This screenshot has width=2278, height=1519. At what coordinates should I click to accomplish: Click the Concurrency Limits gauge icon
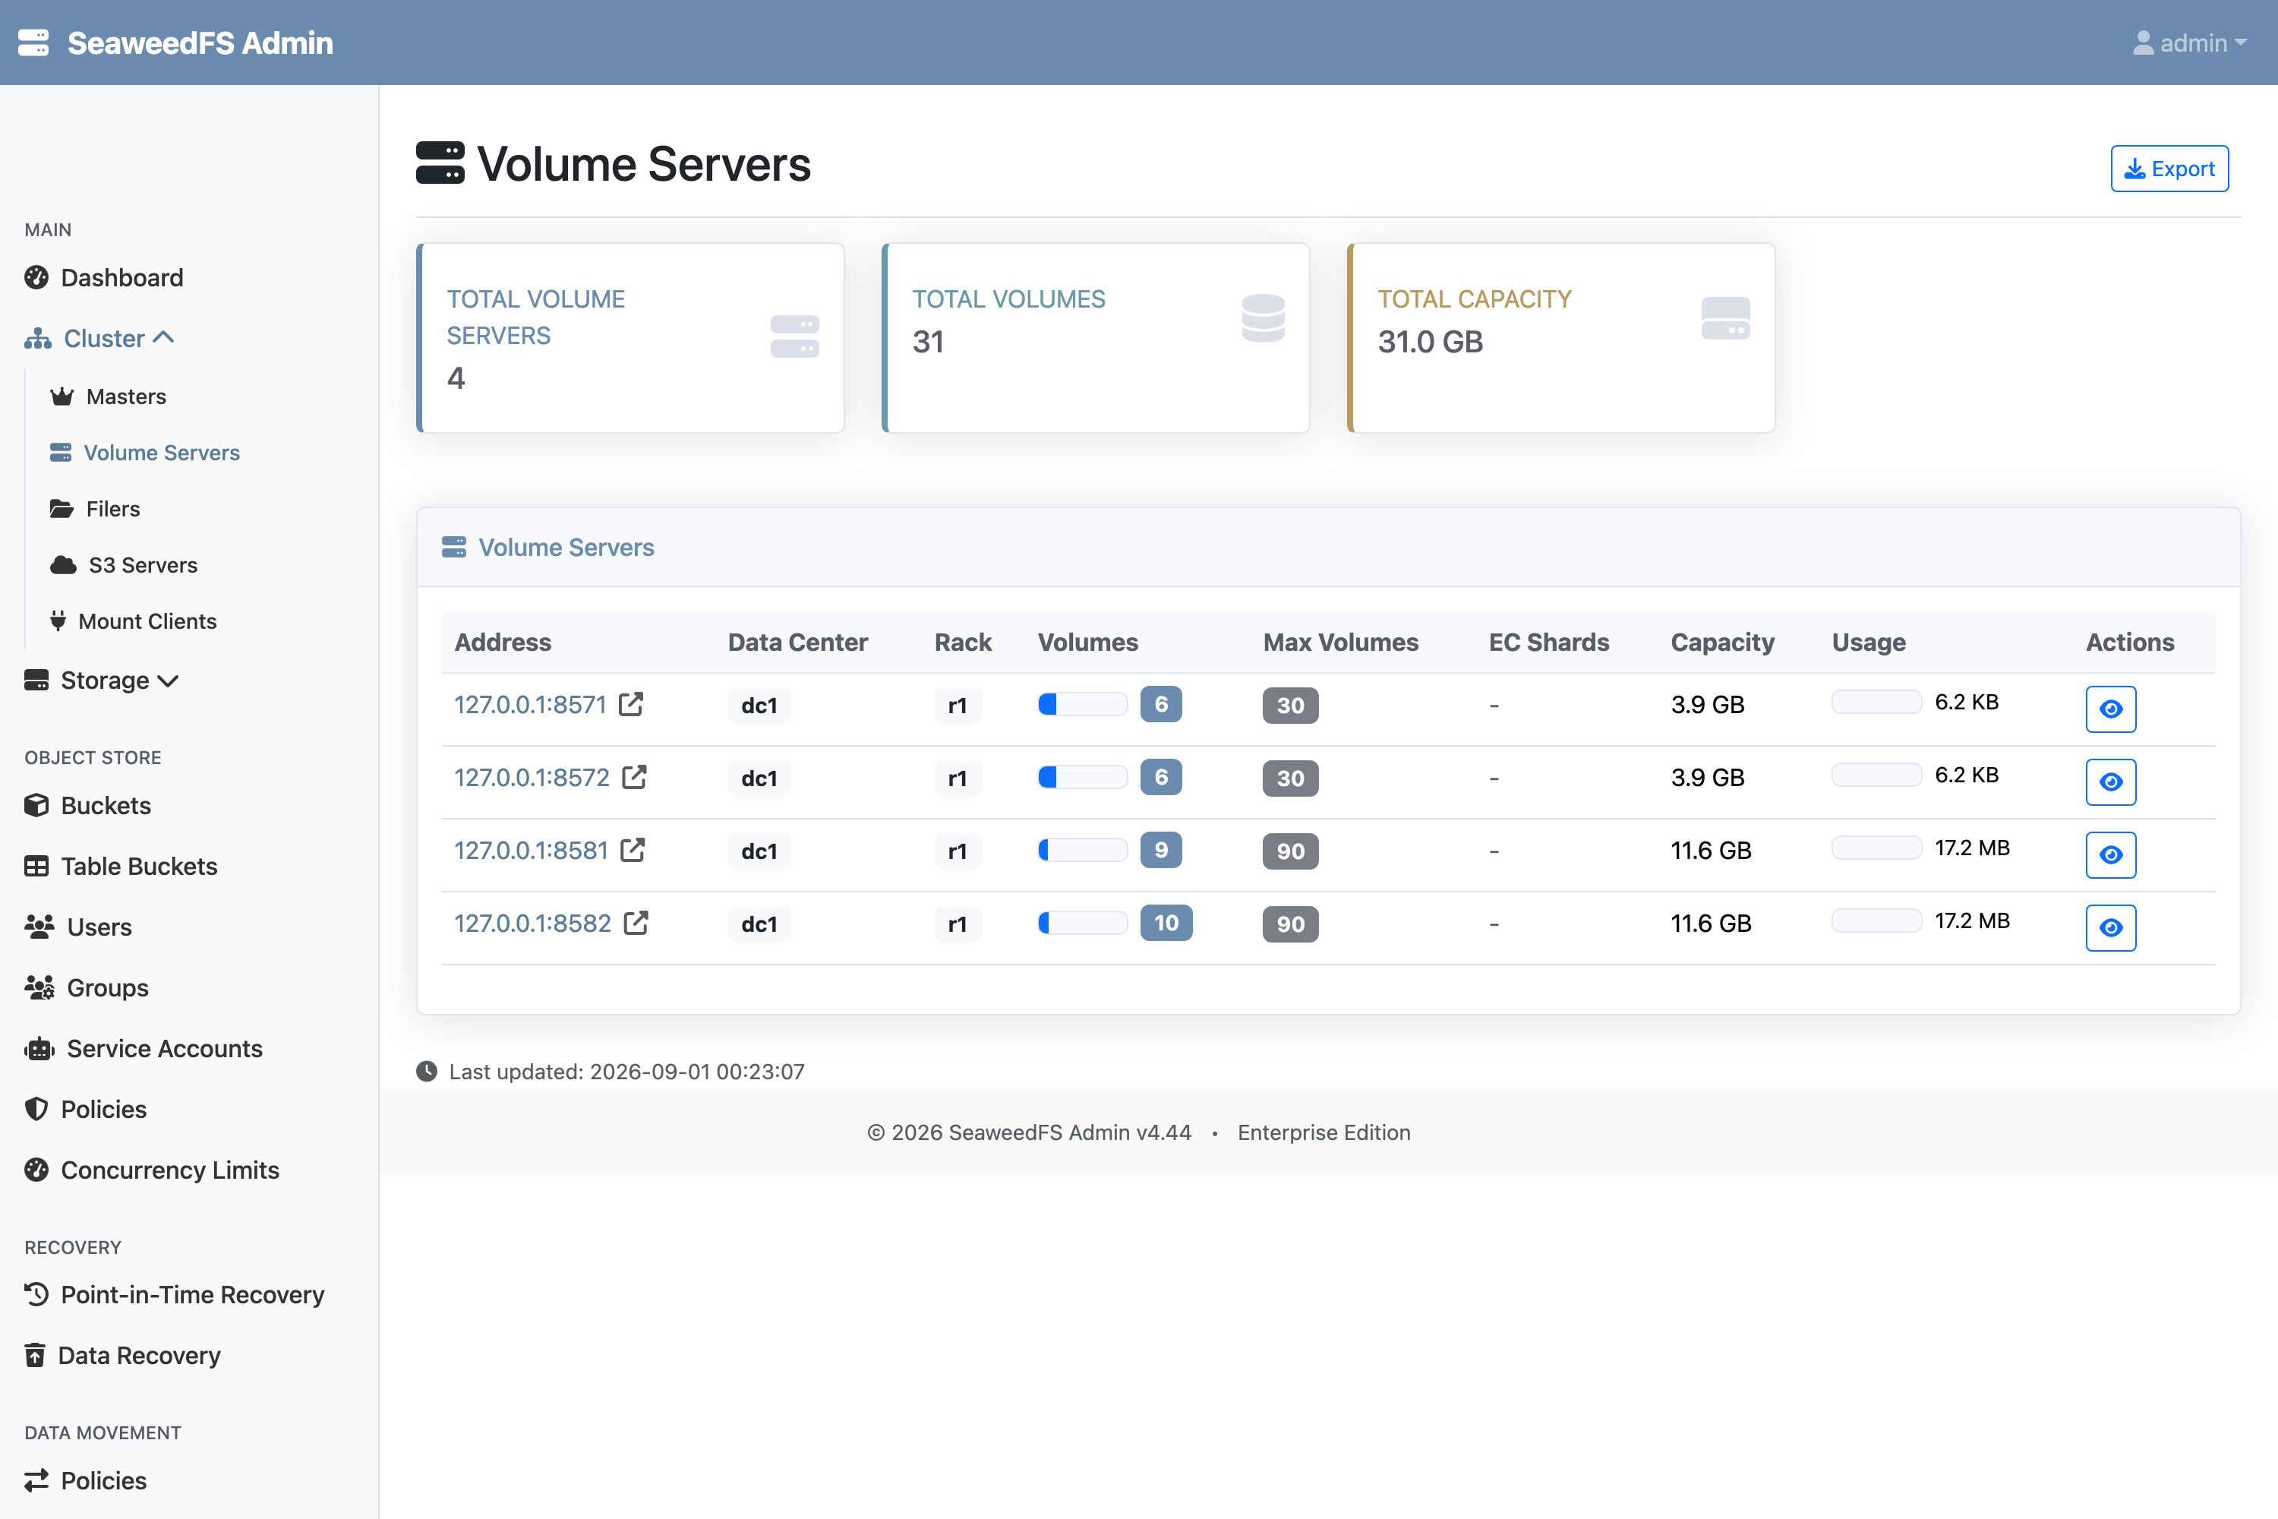click(36, 1170)
